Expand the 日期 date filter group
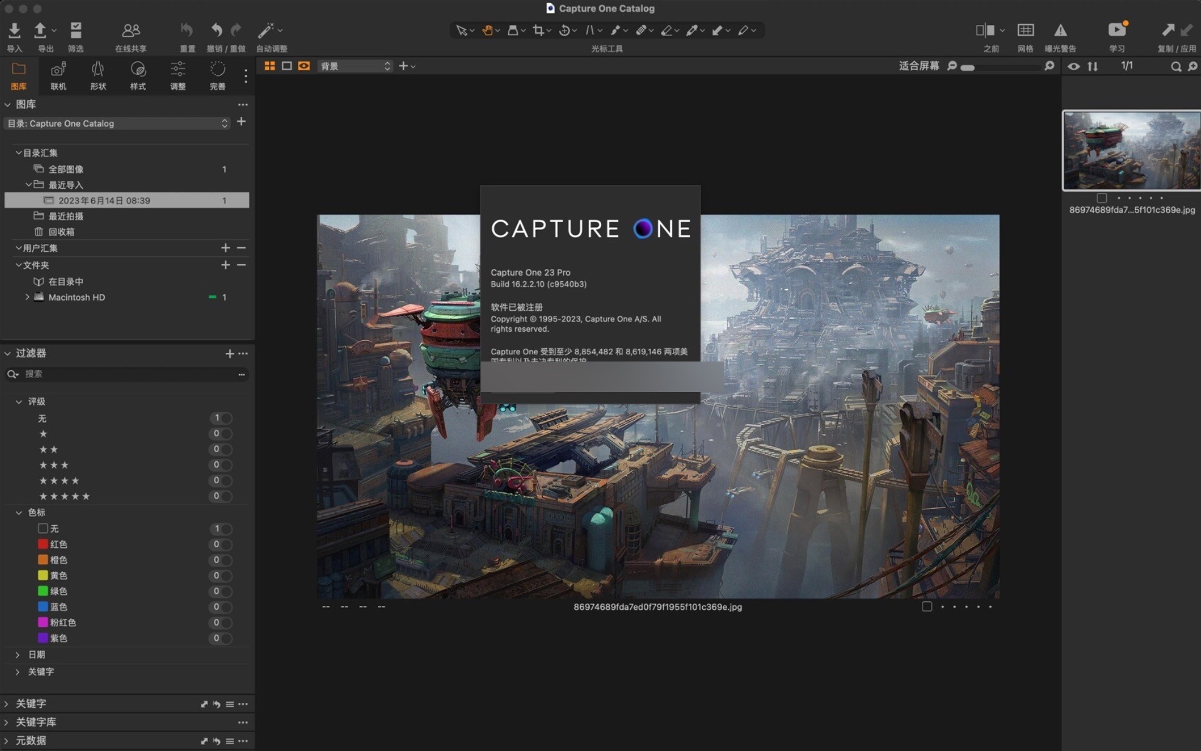Screen dimensions: 1201x751 click(18, 655)
